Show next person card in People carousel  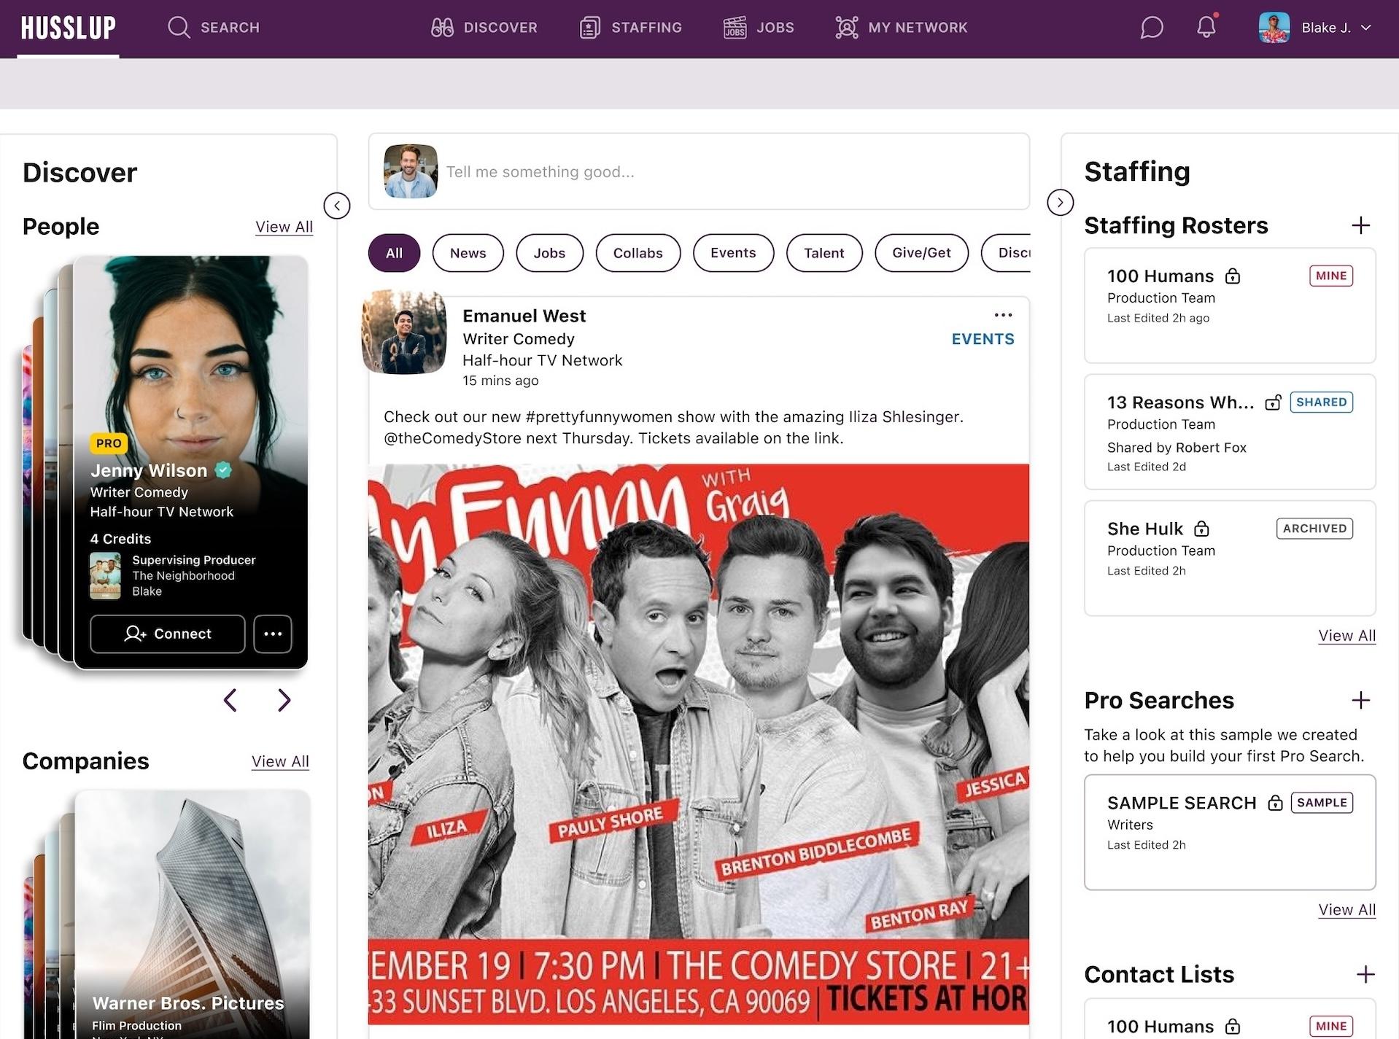pos(284,700)
